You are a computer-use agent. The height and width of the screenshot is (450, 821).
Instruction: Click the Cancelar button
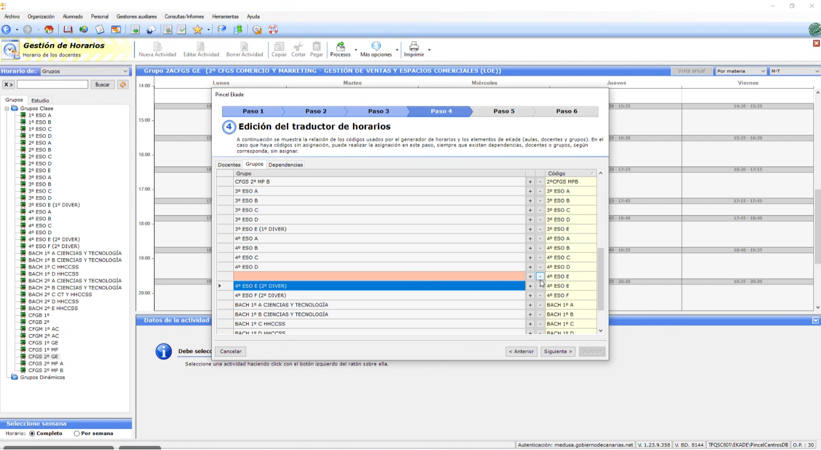click(231, 352)
